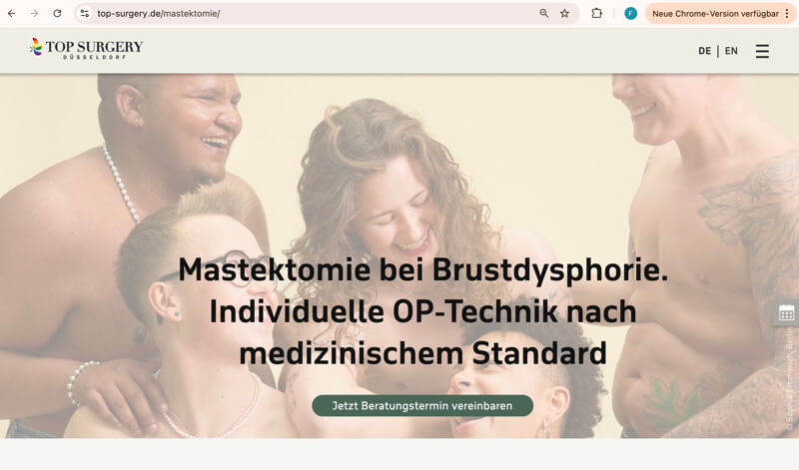Click Jetzt Beratungstermin vereinbaren button

tap(422, 406)
